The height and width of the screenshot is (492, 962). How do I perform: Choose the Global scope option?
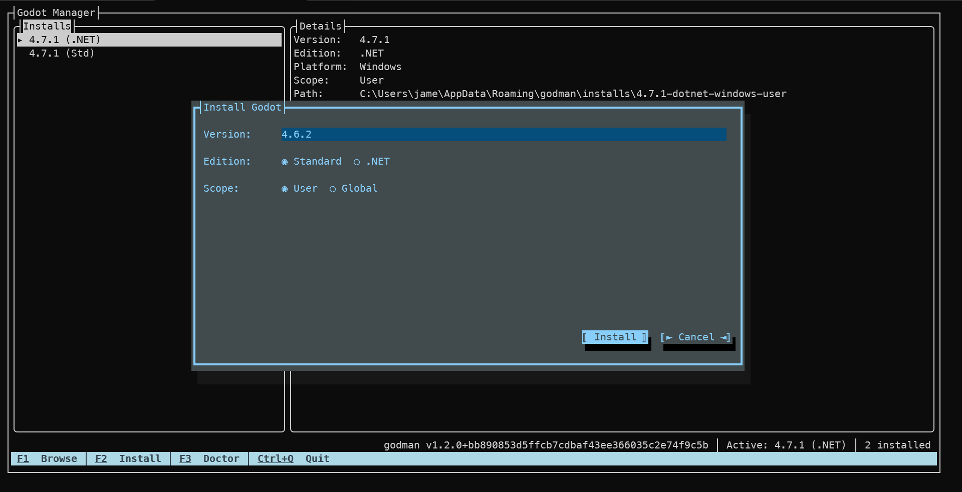(353, 189)
